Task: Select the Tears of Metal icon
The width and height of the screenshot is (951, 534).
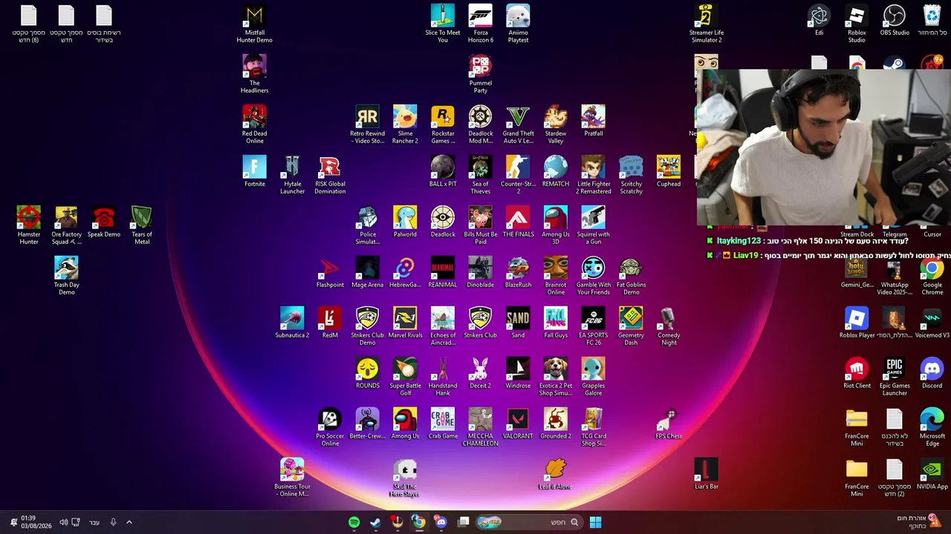Action: coord(141,225)
